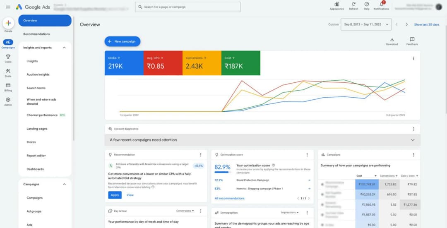The width and height of the screenshot is (447, 228).
Task: Select Auction insights in the sidebar
Action: point(38,74)
